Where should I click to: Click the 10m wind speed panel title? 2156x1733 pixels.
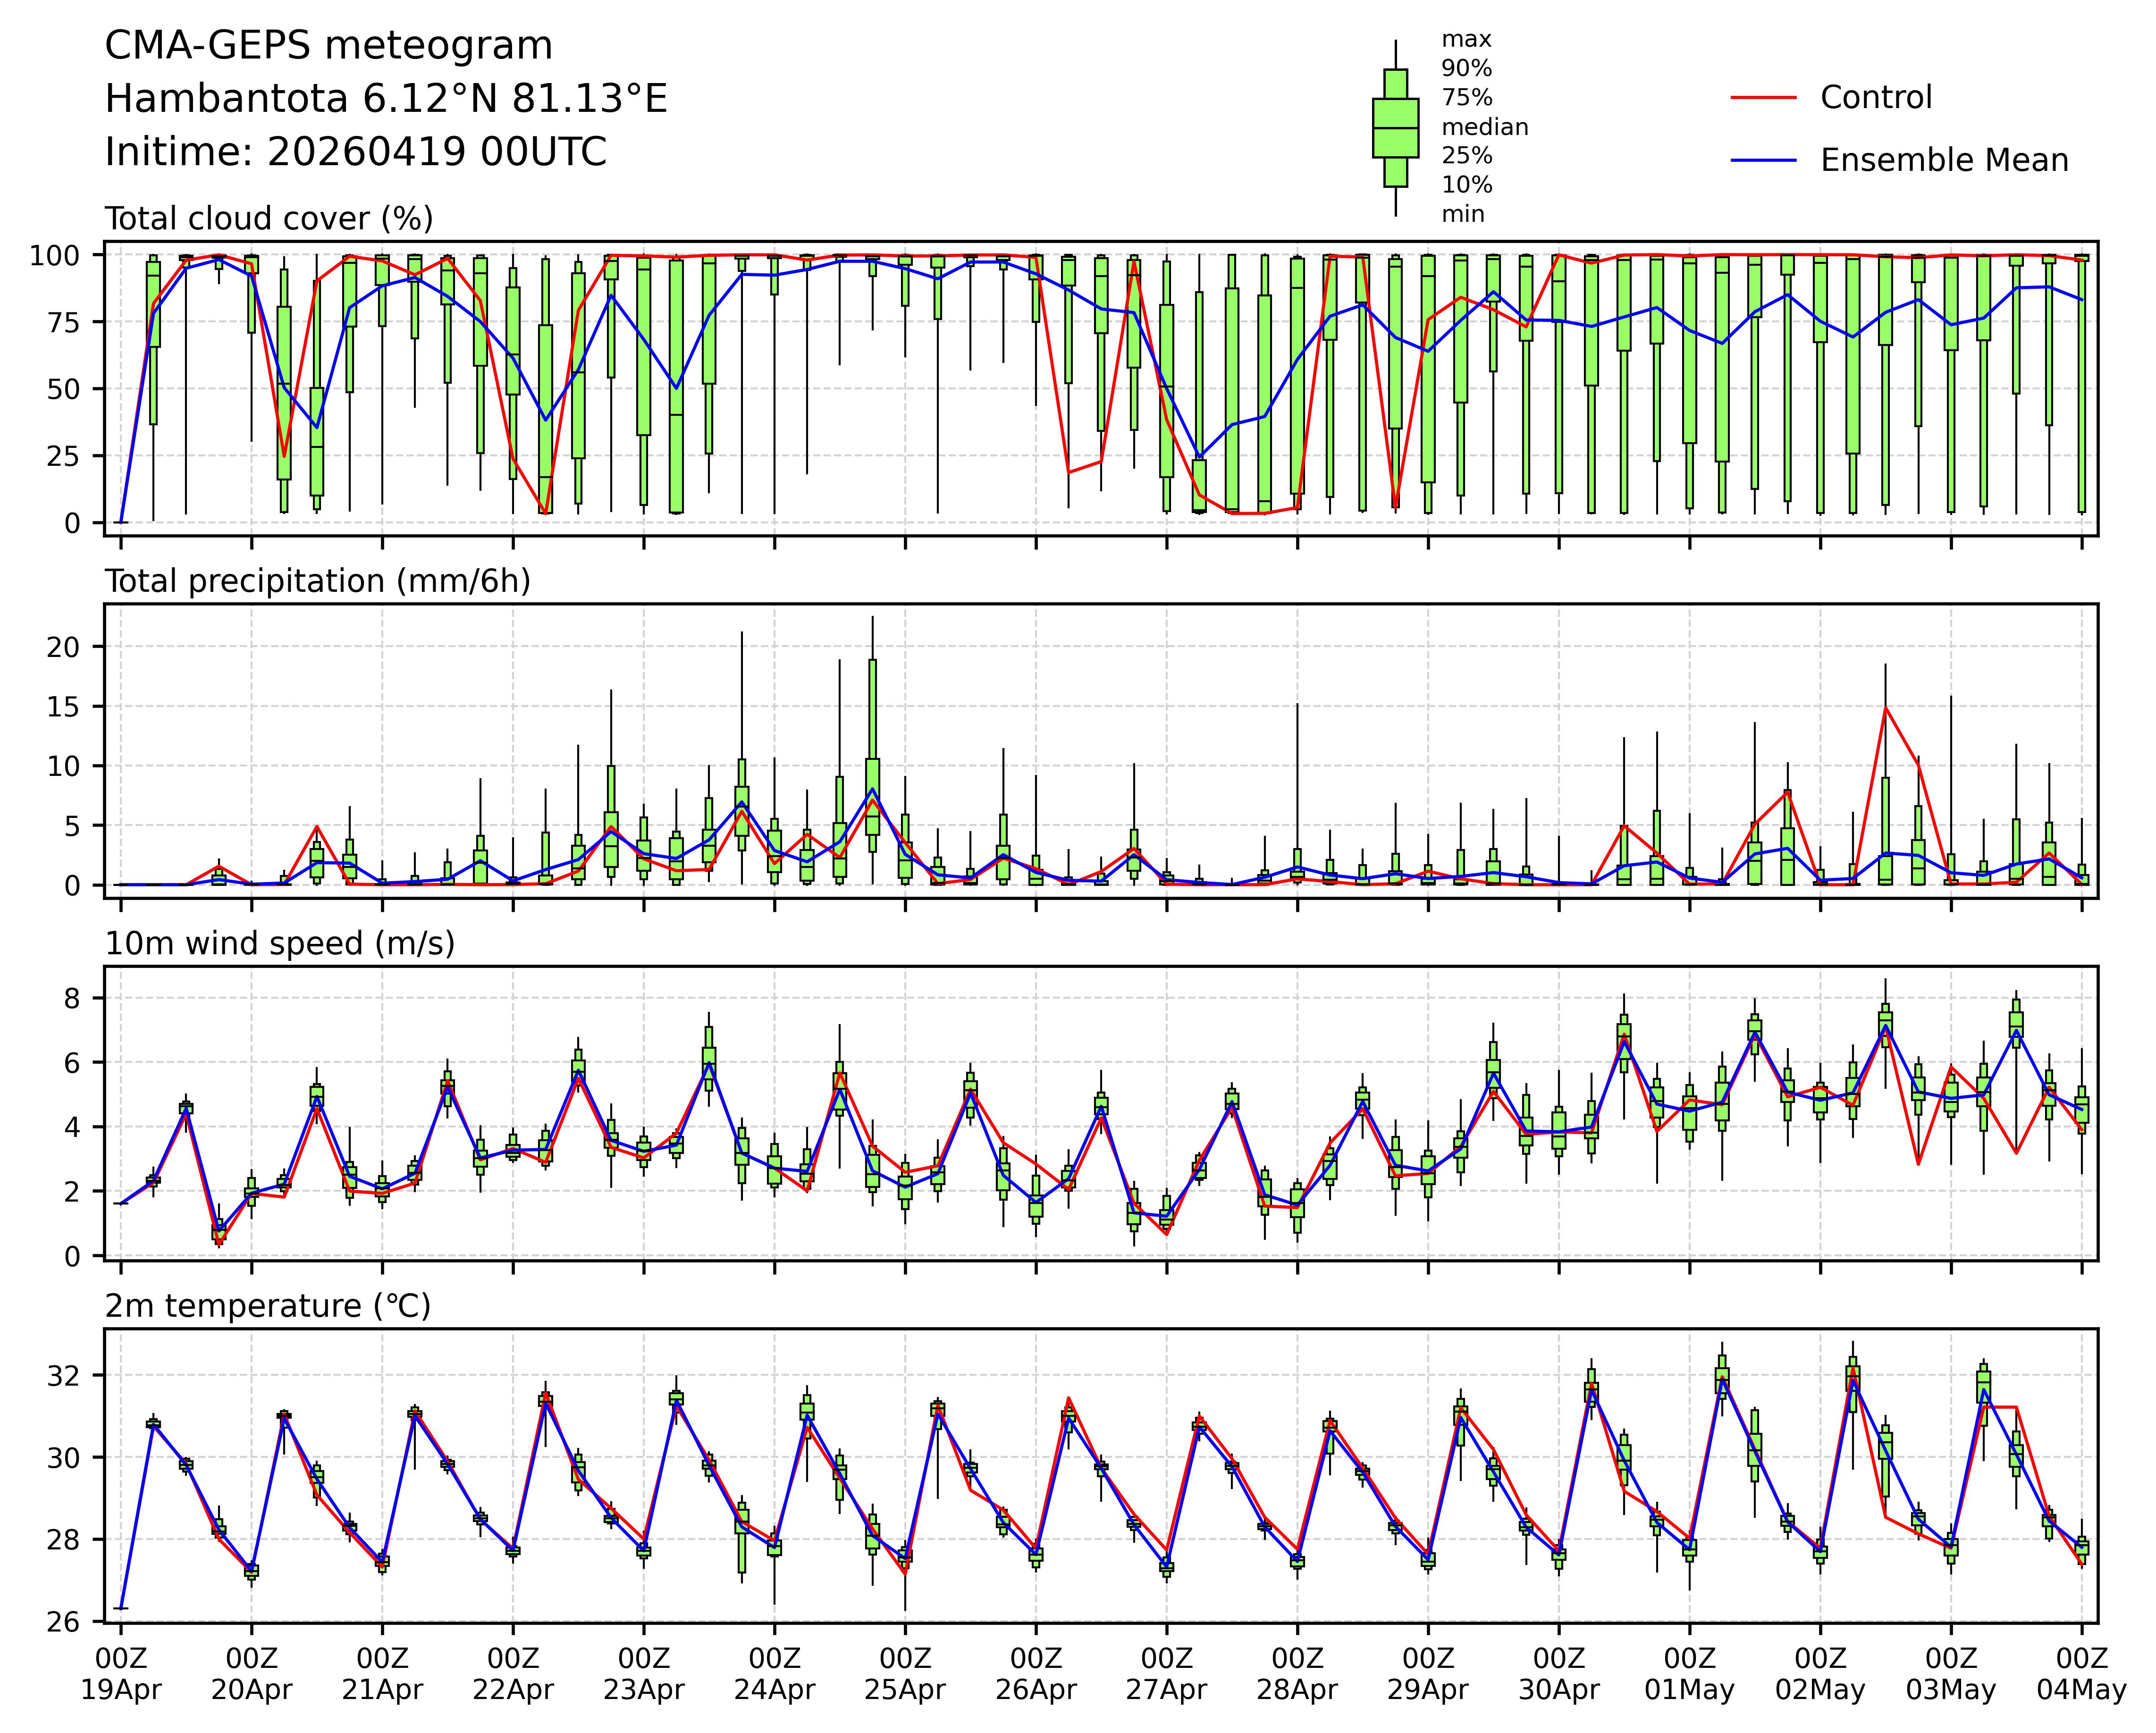click(x=280, y=944)
